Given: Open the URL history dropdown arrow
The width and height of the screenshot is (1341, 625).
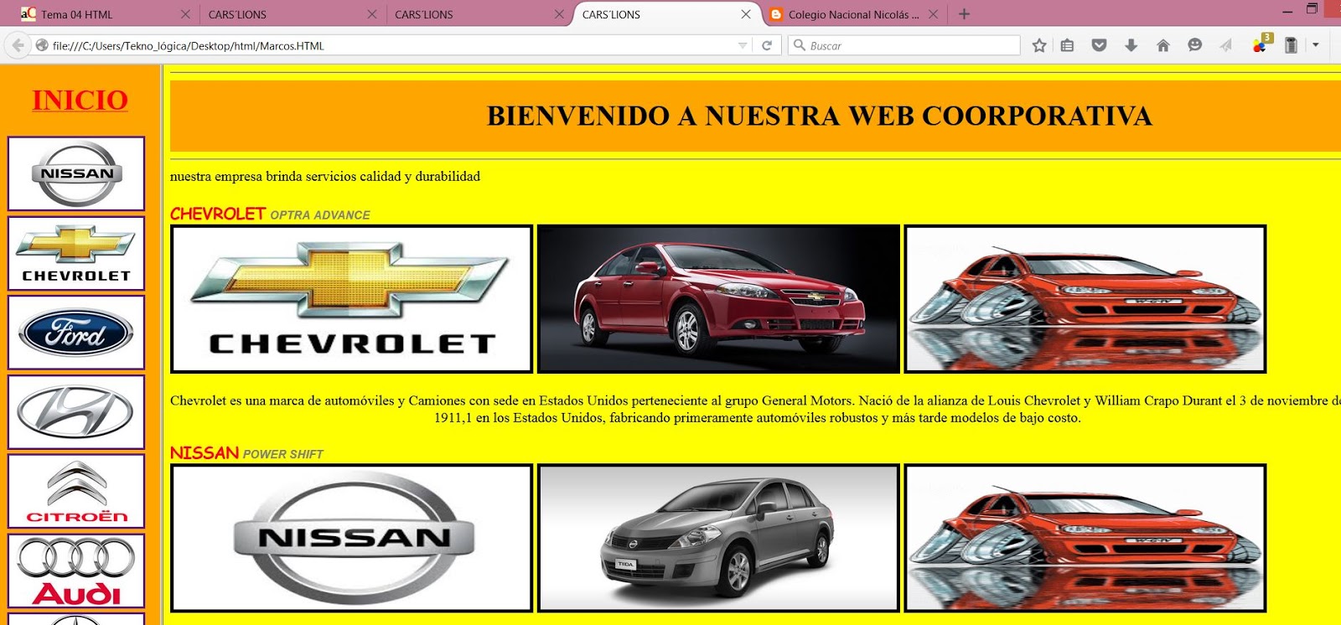Looking at the screenshot, I should pos(742,45).
